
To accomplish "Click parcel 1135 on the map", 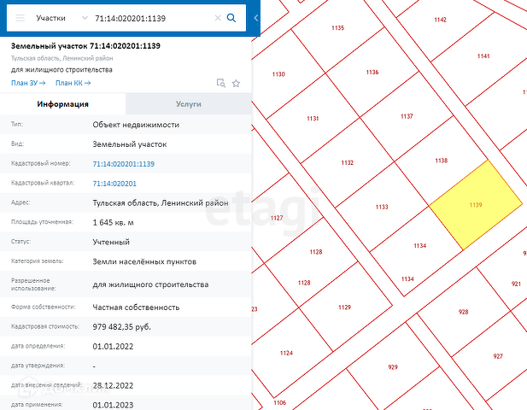I will pos(337,28).
